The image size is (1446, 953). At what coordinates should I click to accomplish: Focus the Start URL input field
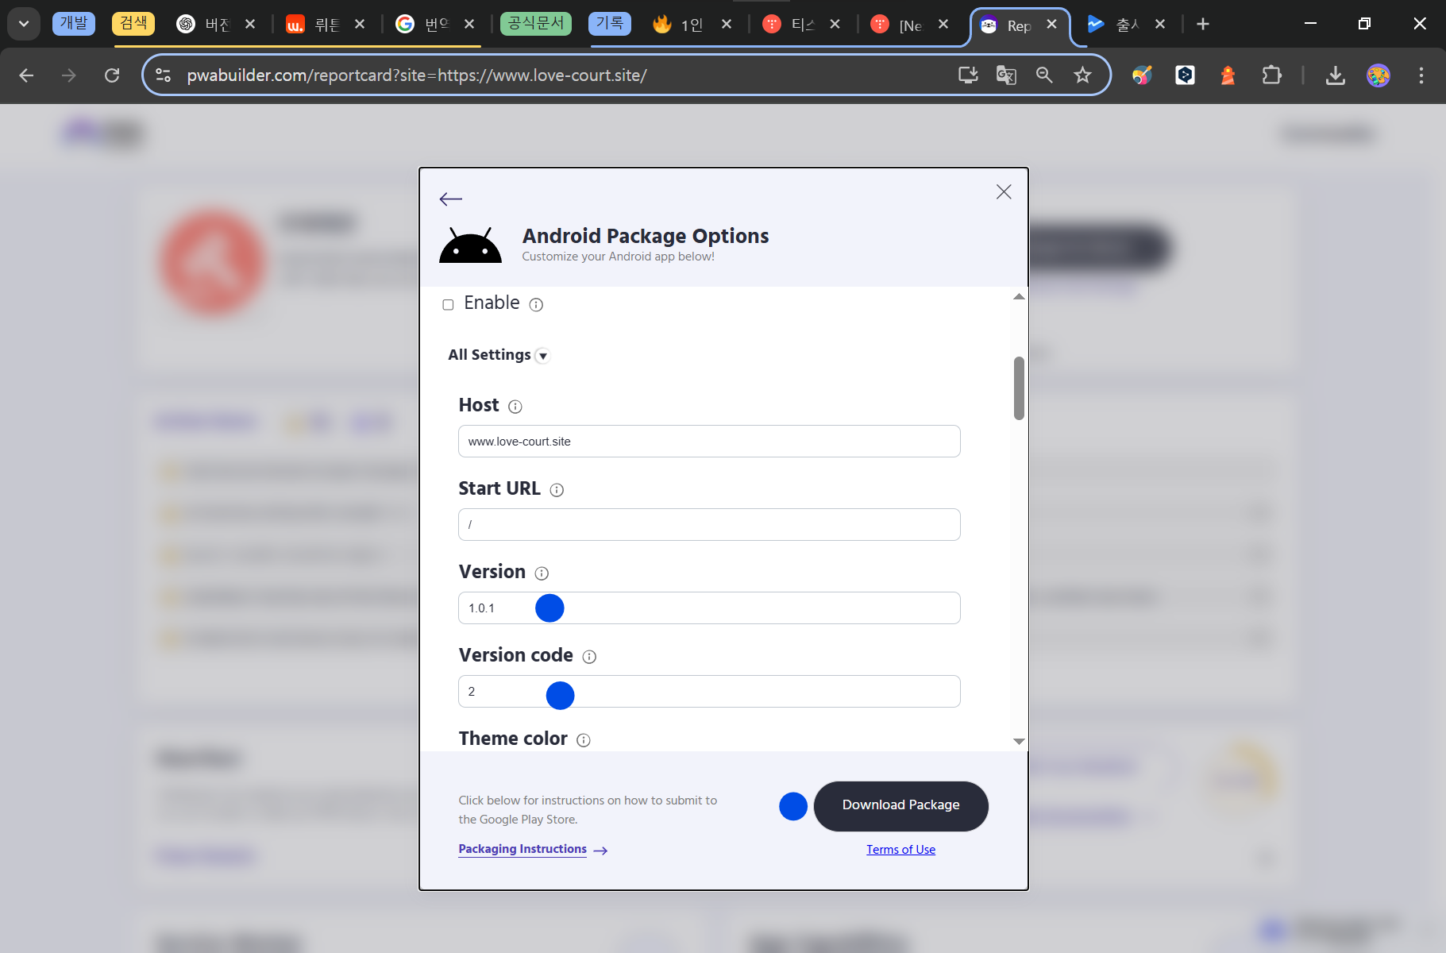709,525
